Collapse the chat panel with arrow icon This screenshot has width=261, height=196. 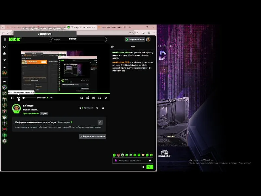[x=112, y=47]
